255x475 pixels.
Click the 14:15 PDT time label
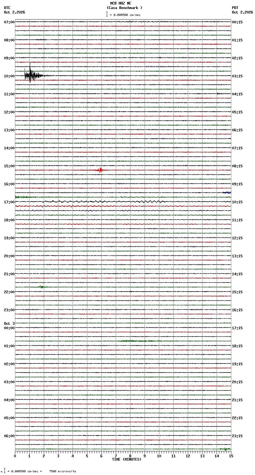coord(237,274)
